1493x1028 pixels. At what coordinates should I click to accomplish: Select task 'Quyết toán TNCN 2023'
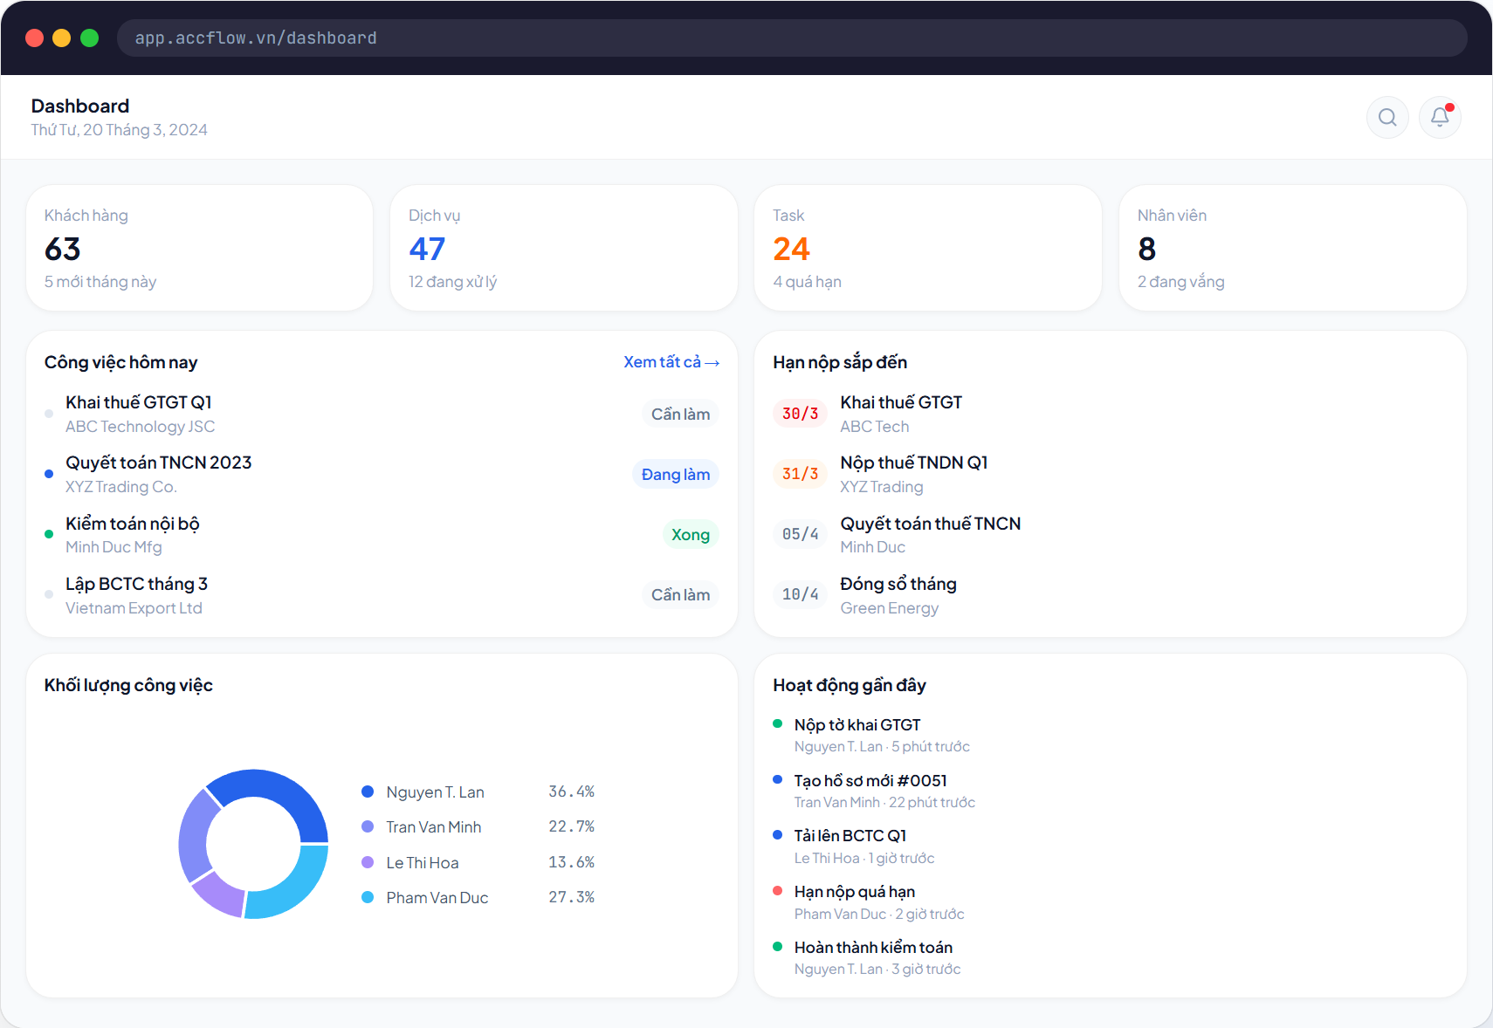[382, 474]
